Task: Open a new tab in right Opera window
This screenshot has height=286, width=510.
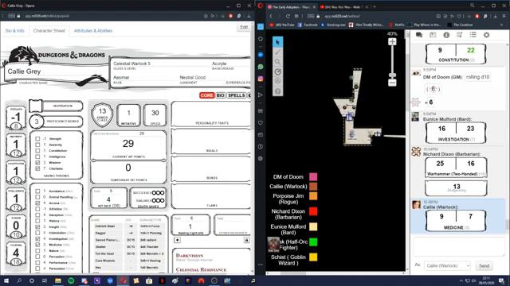Action: (375, 6)
